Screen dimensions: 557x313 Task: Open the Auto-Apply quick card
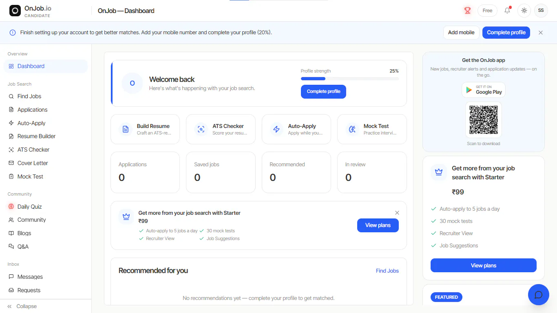click(296, 129)
